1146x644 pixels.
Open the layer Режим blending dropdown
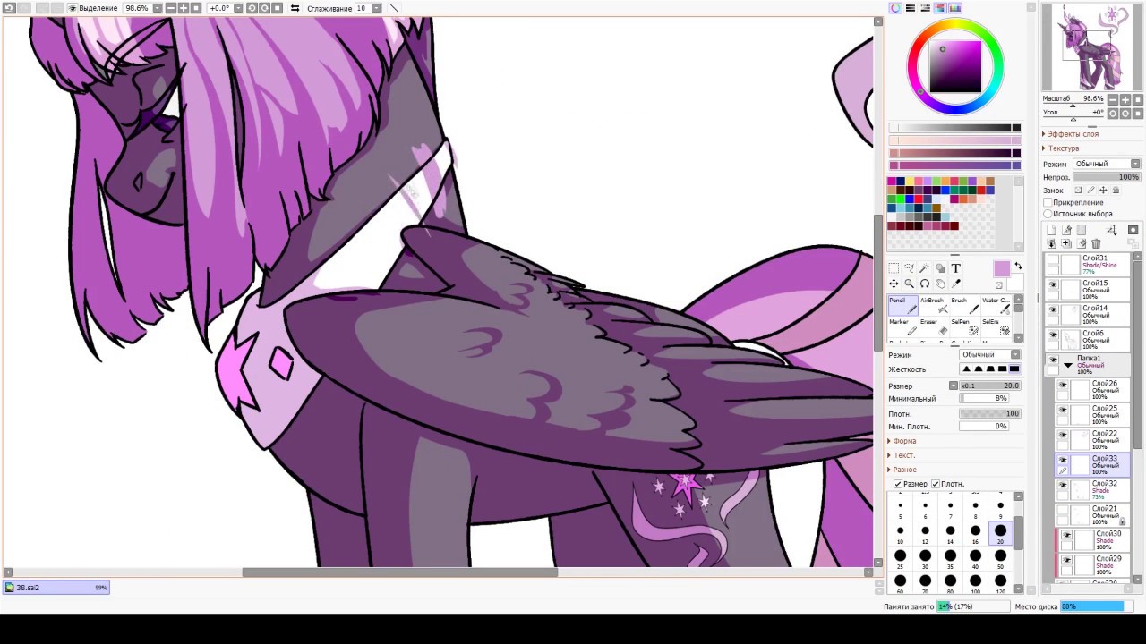(x=1106, y=164)
